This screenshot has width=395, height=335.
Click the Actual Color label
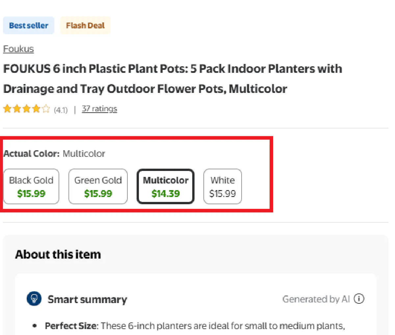click(x=31, y=153)
